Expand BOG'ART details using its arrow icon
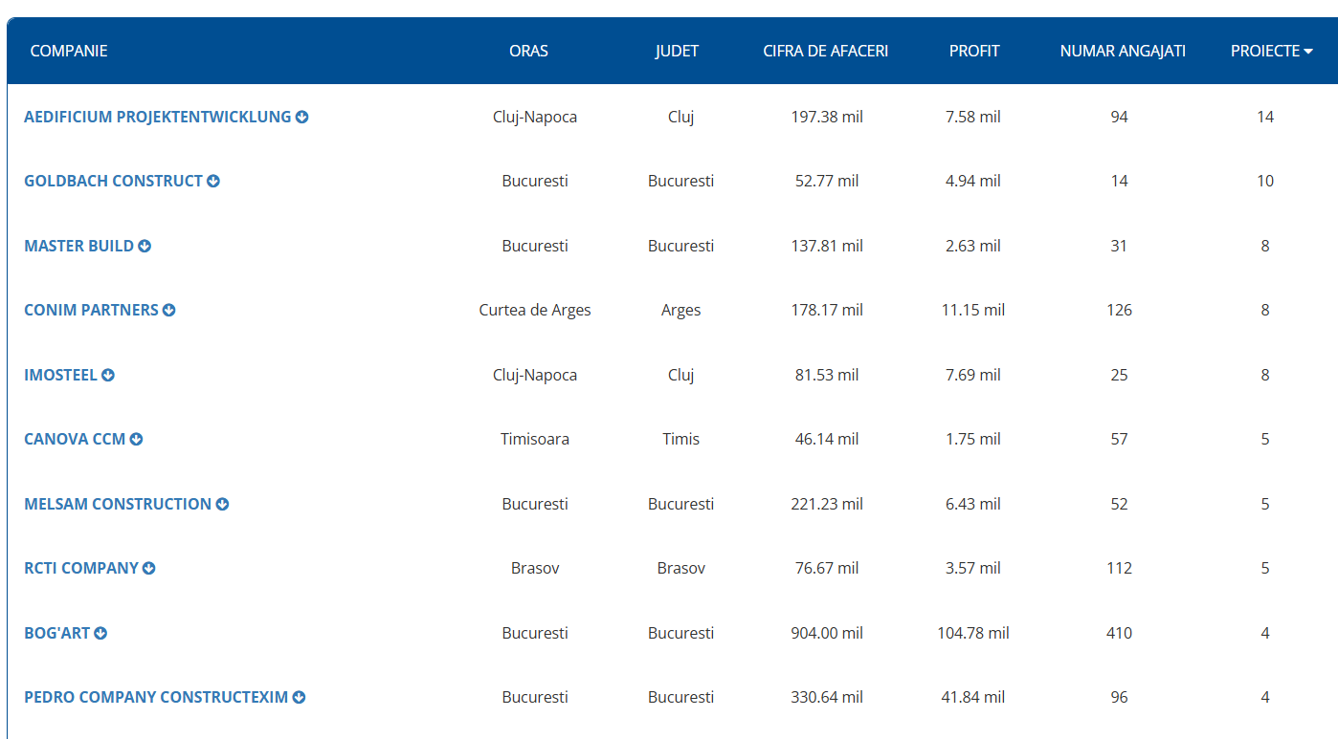This screenshot has height=739, width=1338. point(100,634)
